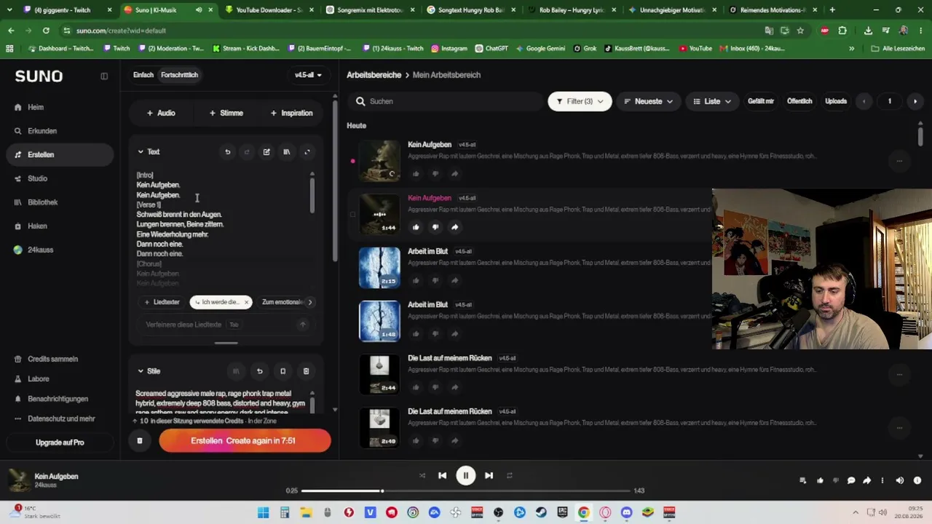Open Discord from the Windows taskbar
This screenshot has width=932, height=524.
click(626, 512)
